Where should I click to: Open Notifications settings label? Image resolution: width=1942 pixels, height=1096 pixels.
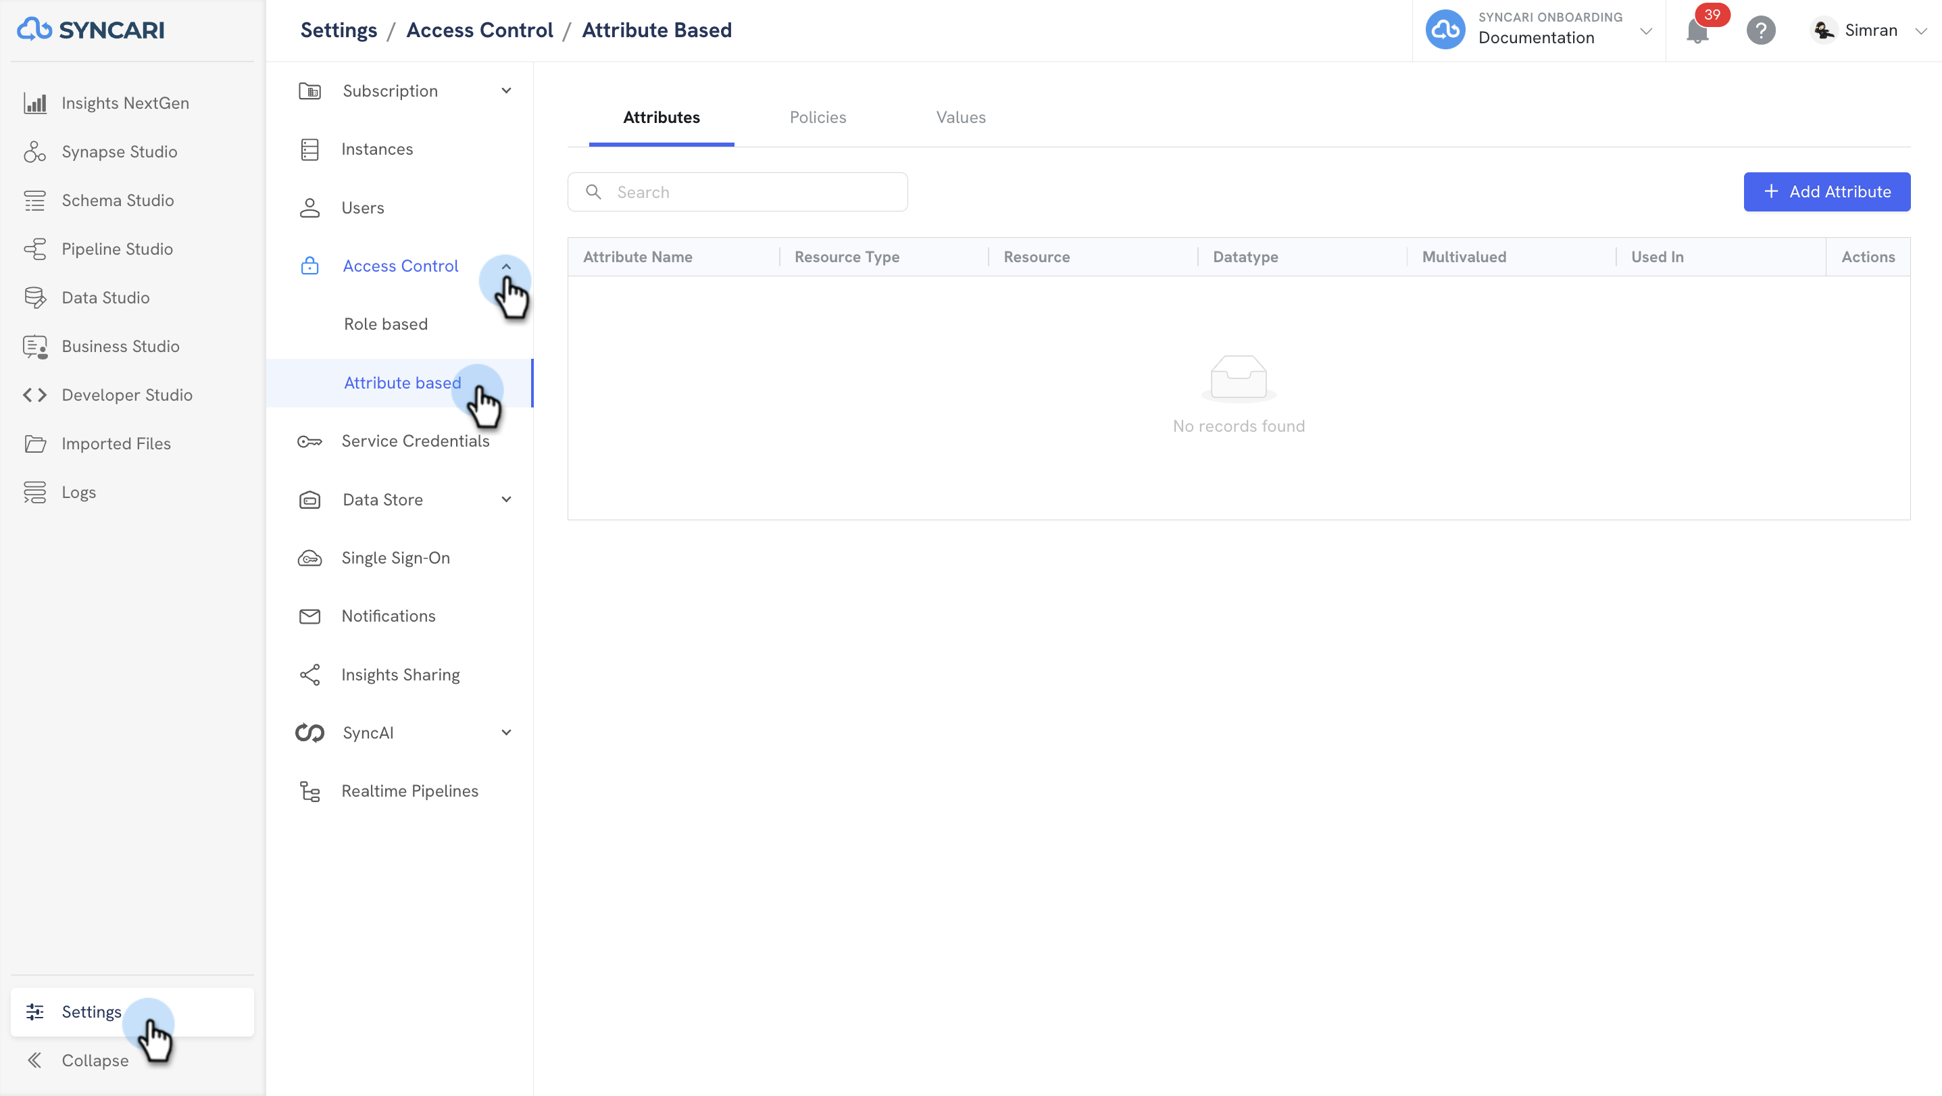click(x=389, y=617)
